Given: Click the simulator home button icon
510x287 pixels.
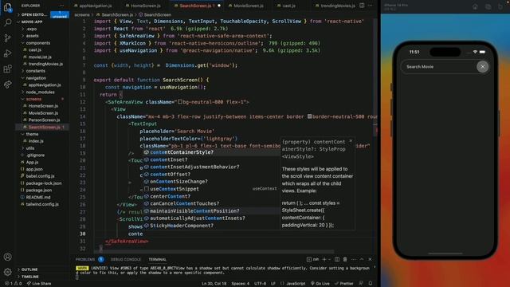Looking at the screenshot, I should (x=475, y=7).
